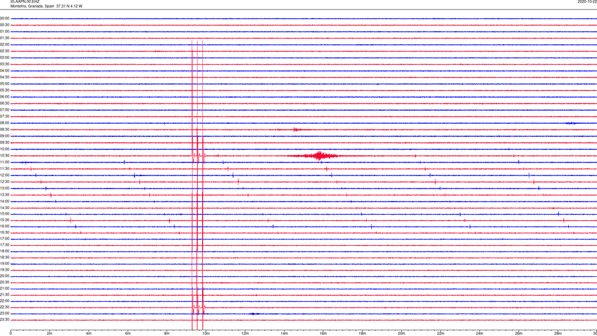This screenshot has height=336, width=597.
Task: Click the 12m tick label on time axis
Action: (245, 334)
